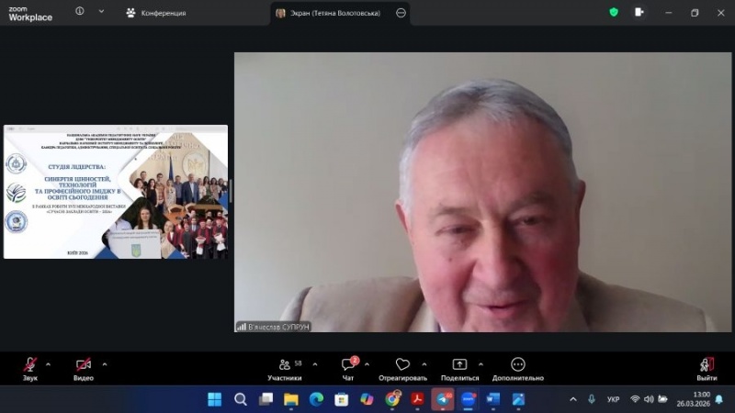Open the meeting info circle icon
The height and width of the screenshot is (413, 735).
[x=80, y=13]
